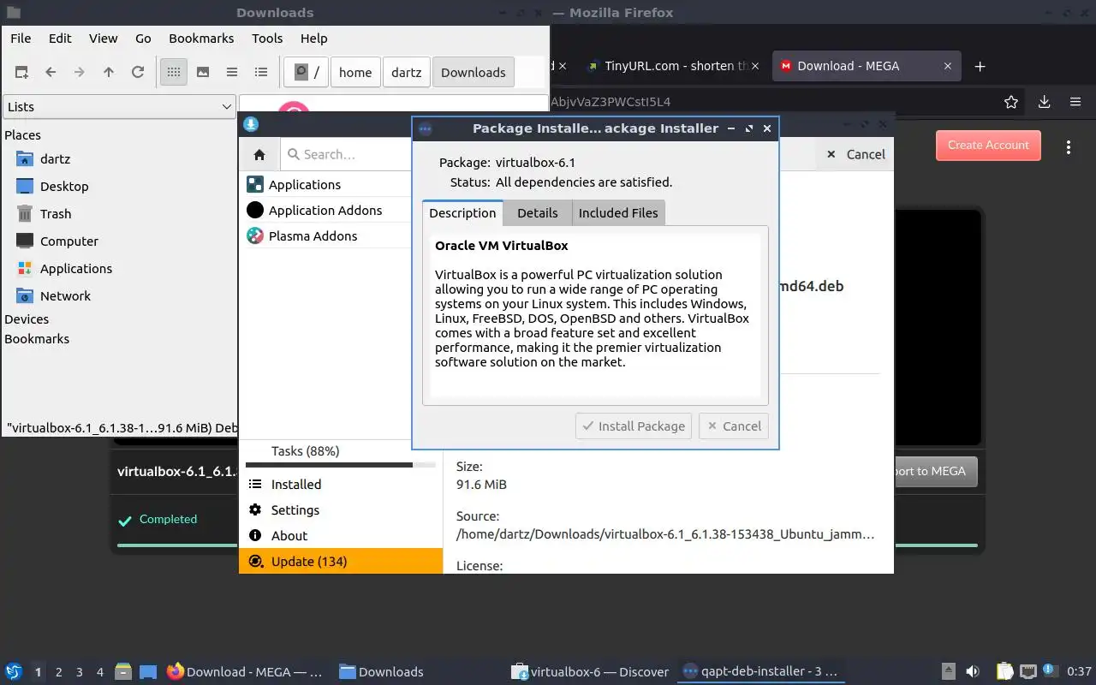
Task: Adjust volume from the system tray
Action: [x=973, y=672]
